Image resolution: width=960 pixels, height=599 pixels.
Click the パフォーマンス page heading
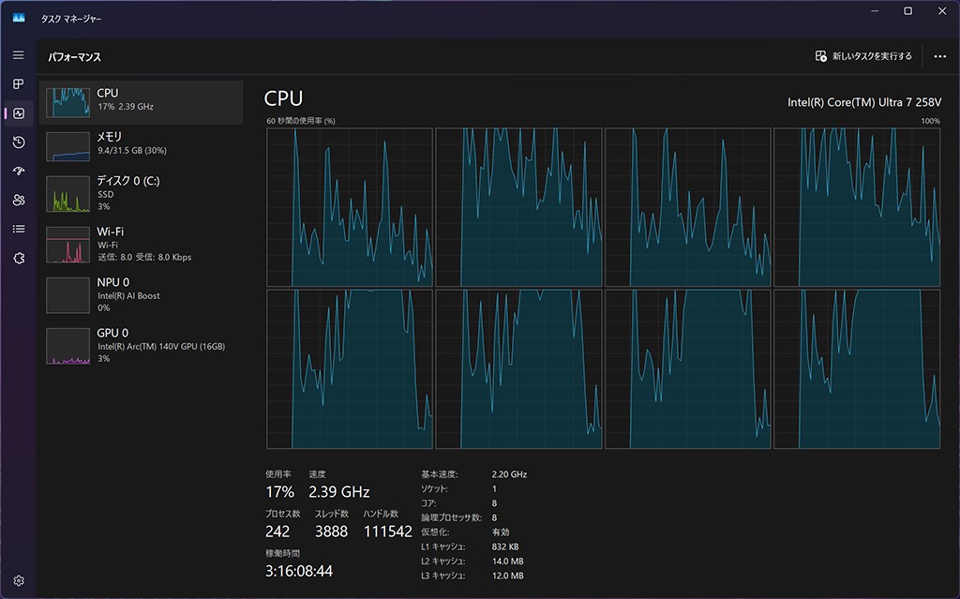coord(75,57)
